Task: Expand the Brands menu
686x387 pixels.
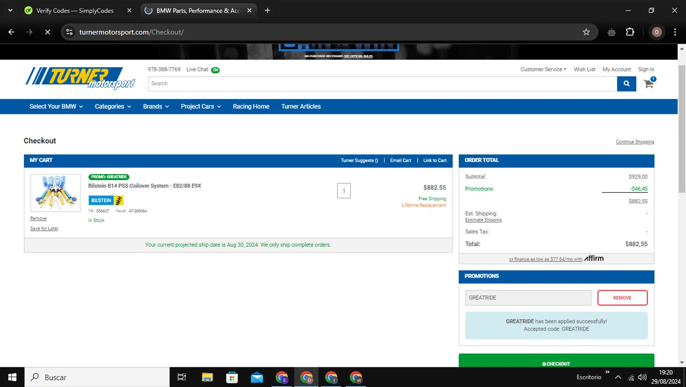Action: (156, 106)
